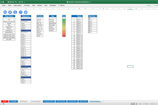Redo the last action

(x=19, y=2)
